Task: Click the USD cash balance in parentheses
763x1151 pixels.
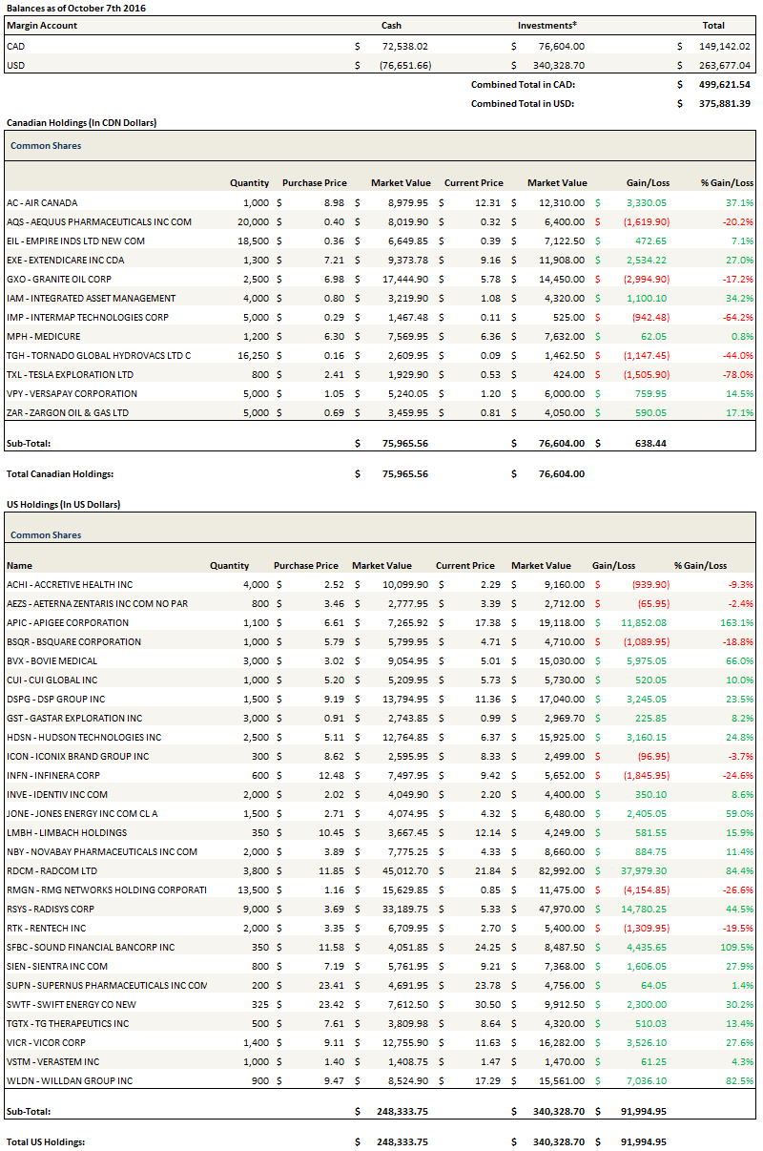Action: point(398,65)
